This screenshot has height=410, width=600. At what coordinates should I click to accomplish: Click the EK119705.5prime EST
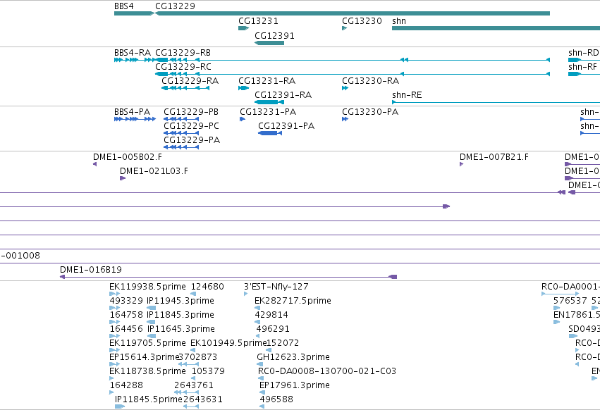click(x=114, y=350)
